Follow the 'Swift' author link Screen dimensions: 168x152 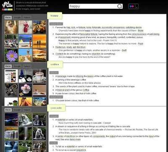tap(124, 50)
